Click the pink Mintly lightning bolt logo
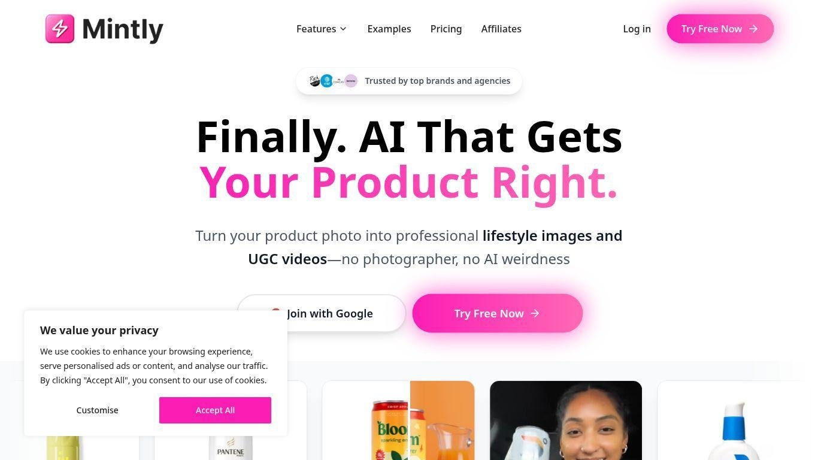The width and height of the screenshot is (818, 460). [x=60, y=29]
